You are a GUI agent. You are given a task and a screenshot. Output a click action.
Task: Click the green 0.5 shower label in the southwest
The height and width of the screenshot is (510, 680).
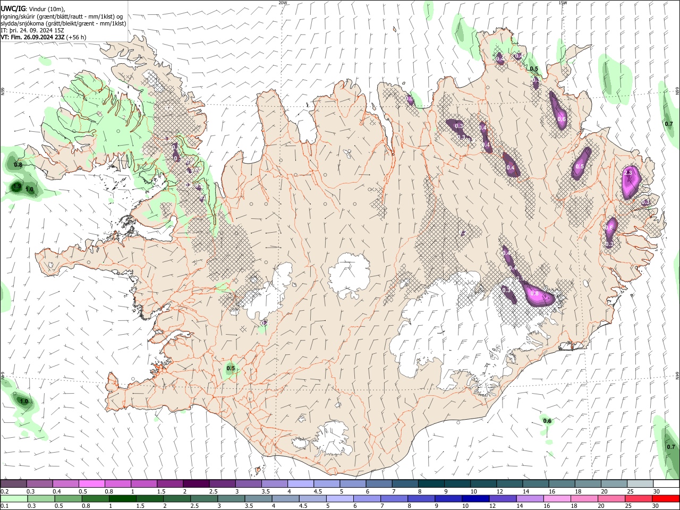[x=231, y=368]
